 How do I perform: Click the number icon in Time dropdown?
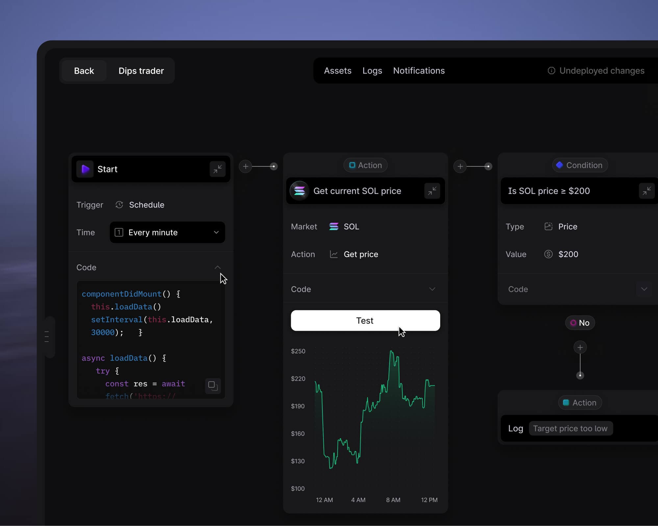pos(119,232)
